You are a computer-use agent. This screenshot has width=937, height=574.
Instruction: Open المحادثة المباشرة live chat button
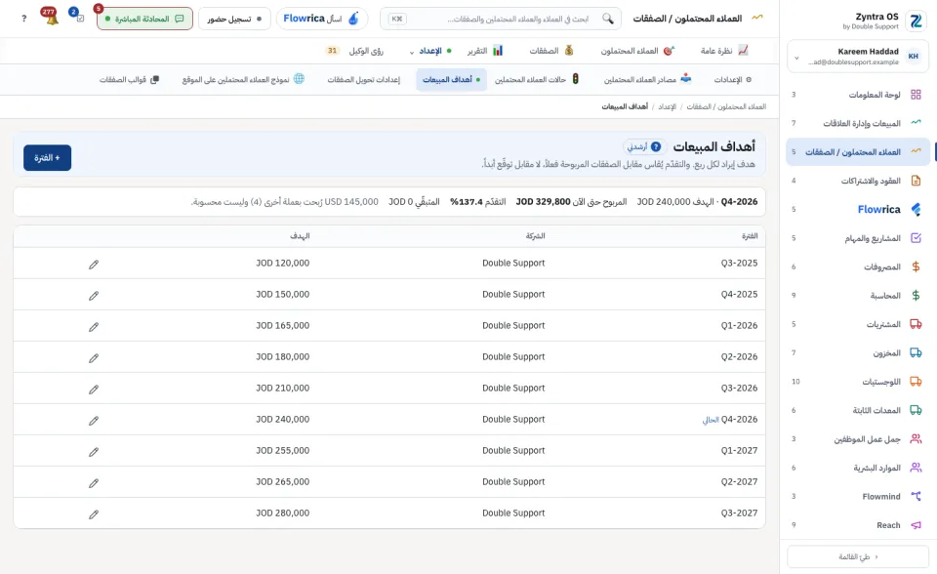[x=144, y=19]
